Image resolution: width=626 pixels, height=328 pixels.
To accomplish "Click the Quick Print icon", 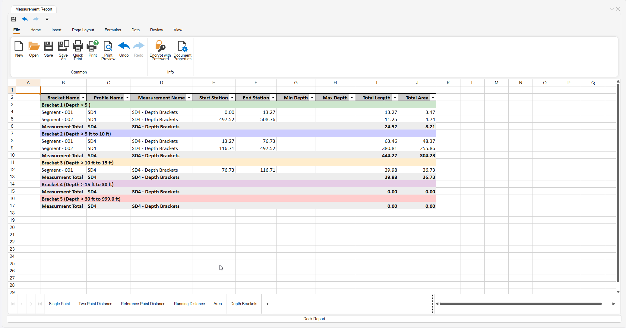I will pyautogui.click(x=78, y=46).
